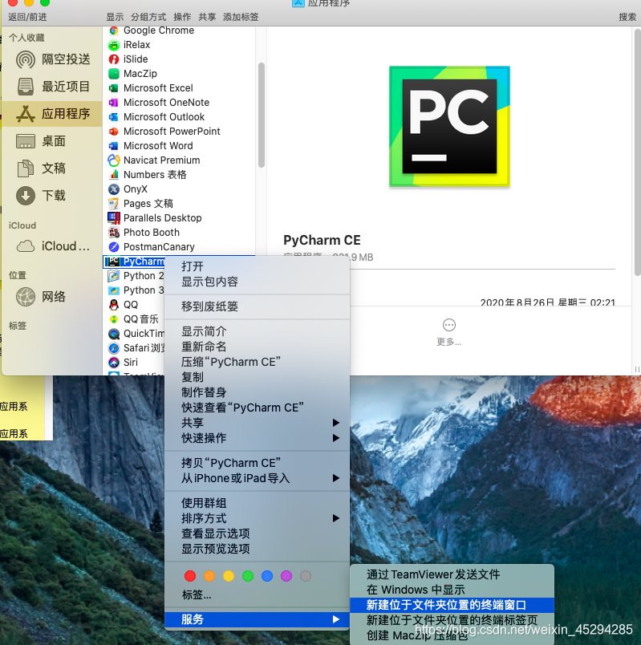Click the Safari compass icon
641x645 pixels.
tap(114, 348)
